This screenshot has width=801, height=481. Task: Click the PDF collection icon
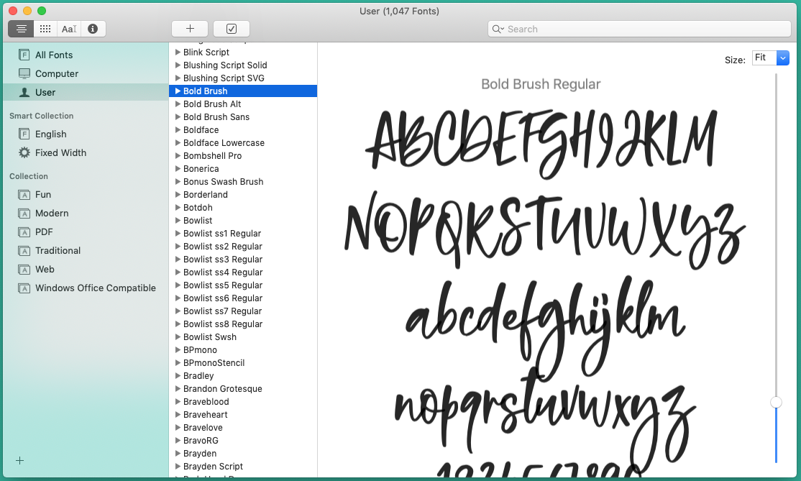24,232
